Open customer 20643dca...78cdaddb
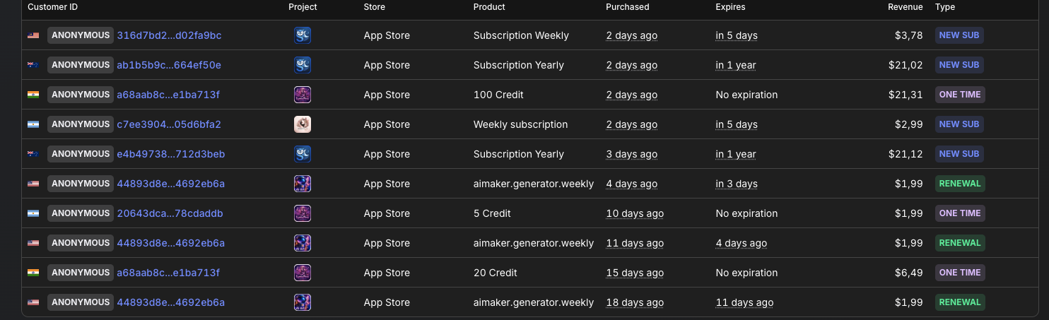 (x=170, y=213)
